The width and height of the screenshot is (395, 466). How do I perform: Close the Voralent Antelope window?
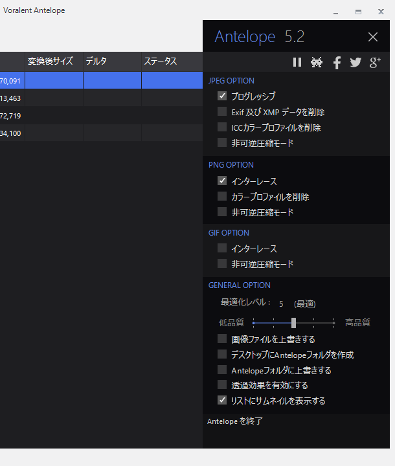[381, 12]
